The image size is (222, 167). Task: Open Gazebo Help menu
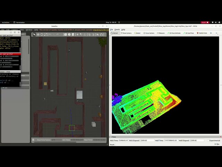36,30
